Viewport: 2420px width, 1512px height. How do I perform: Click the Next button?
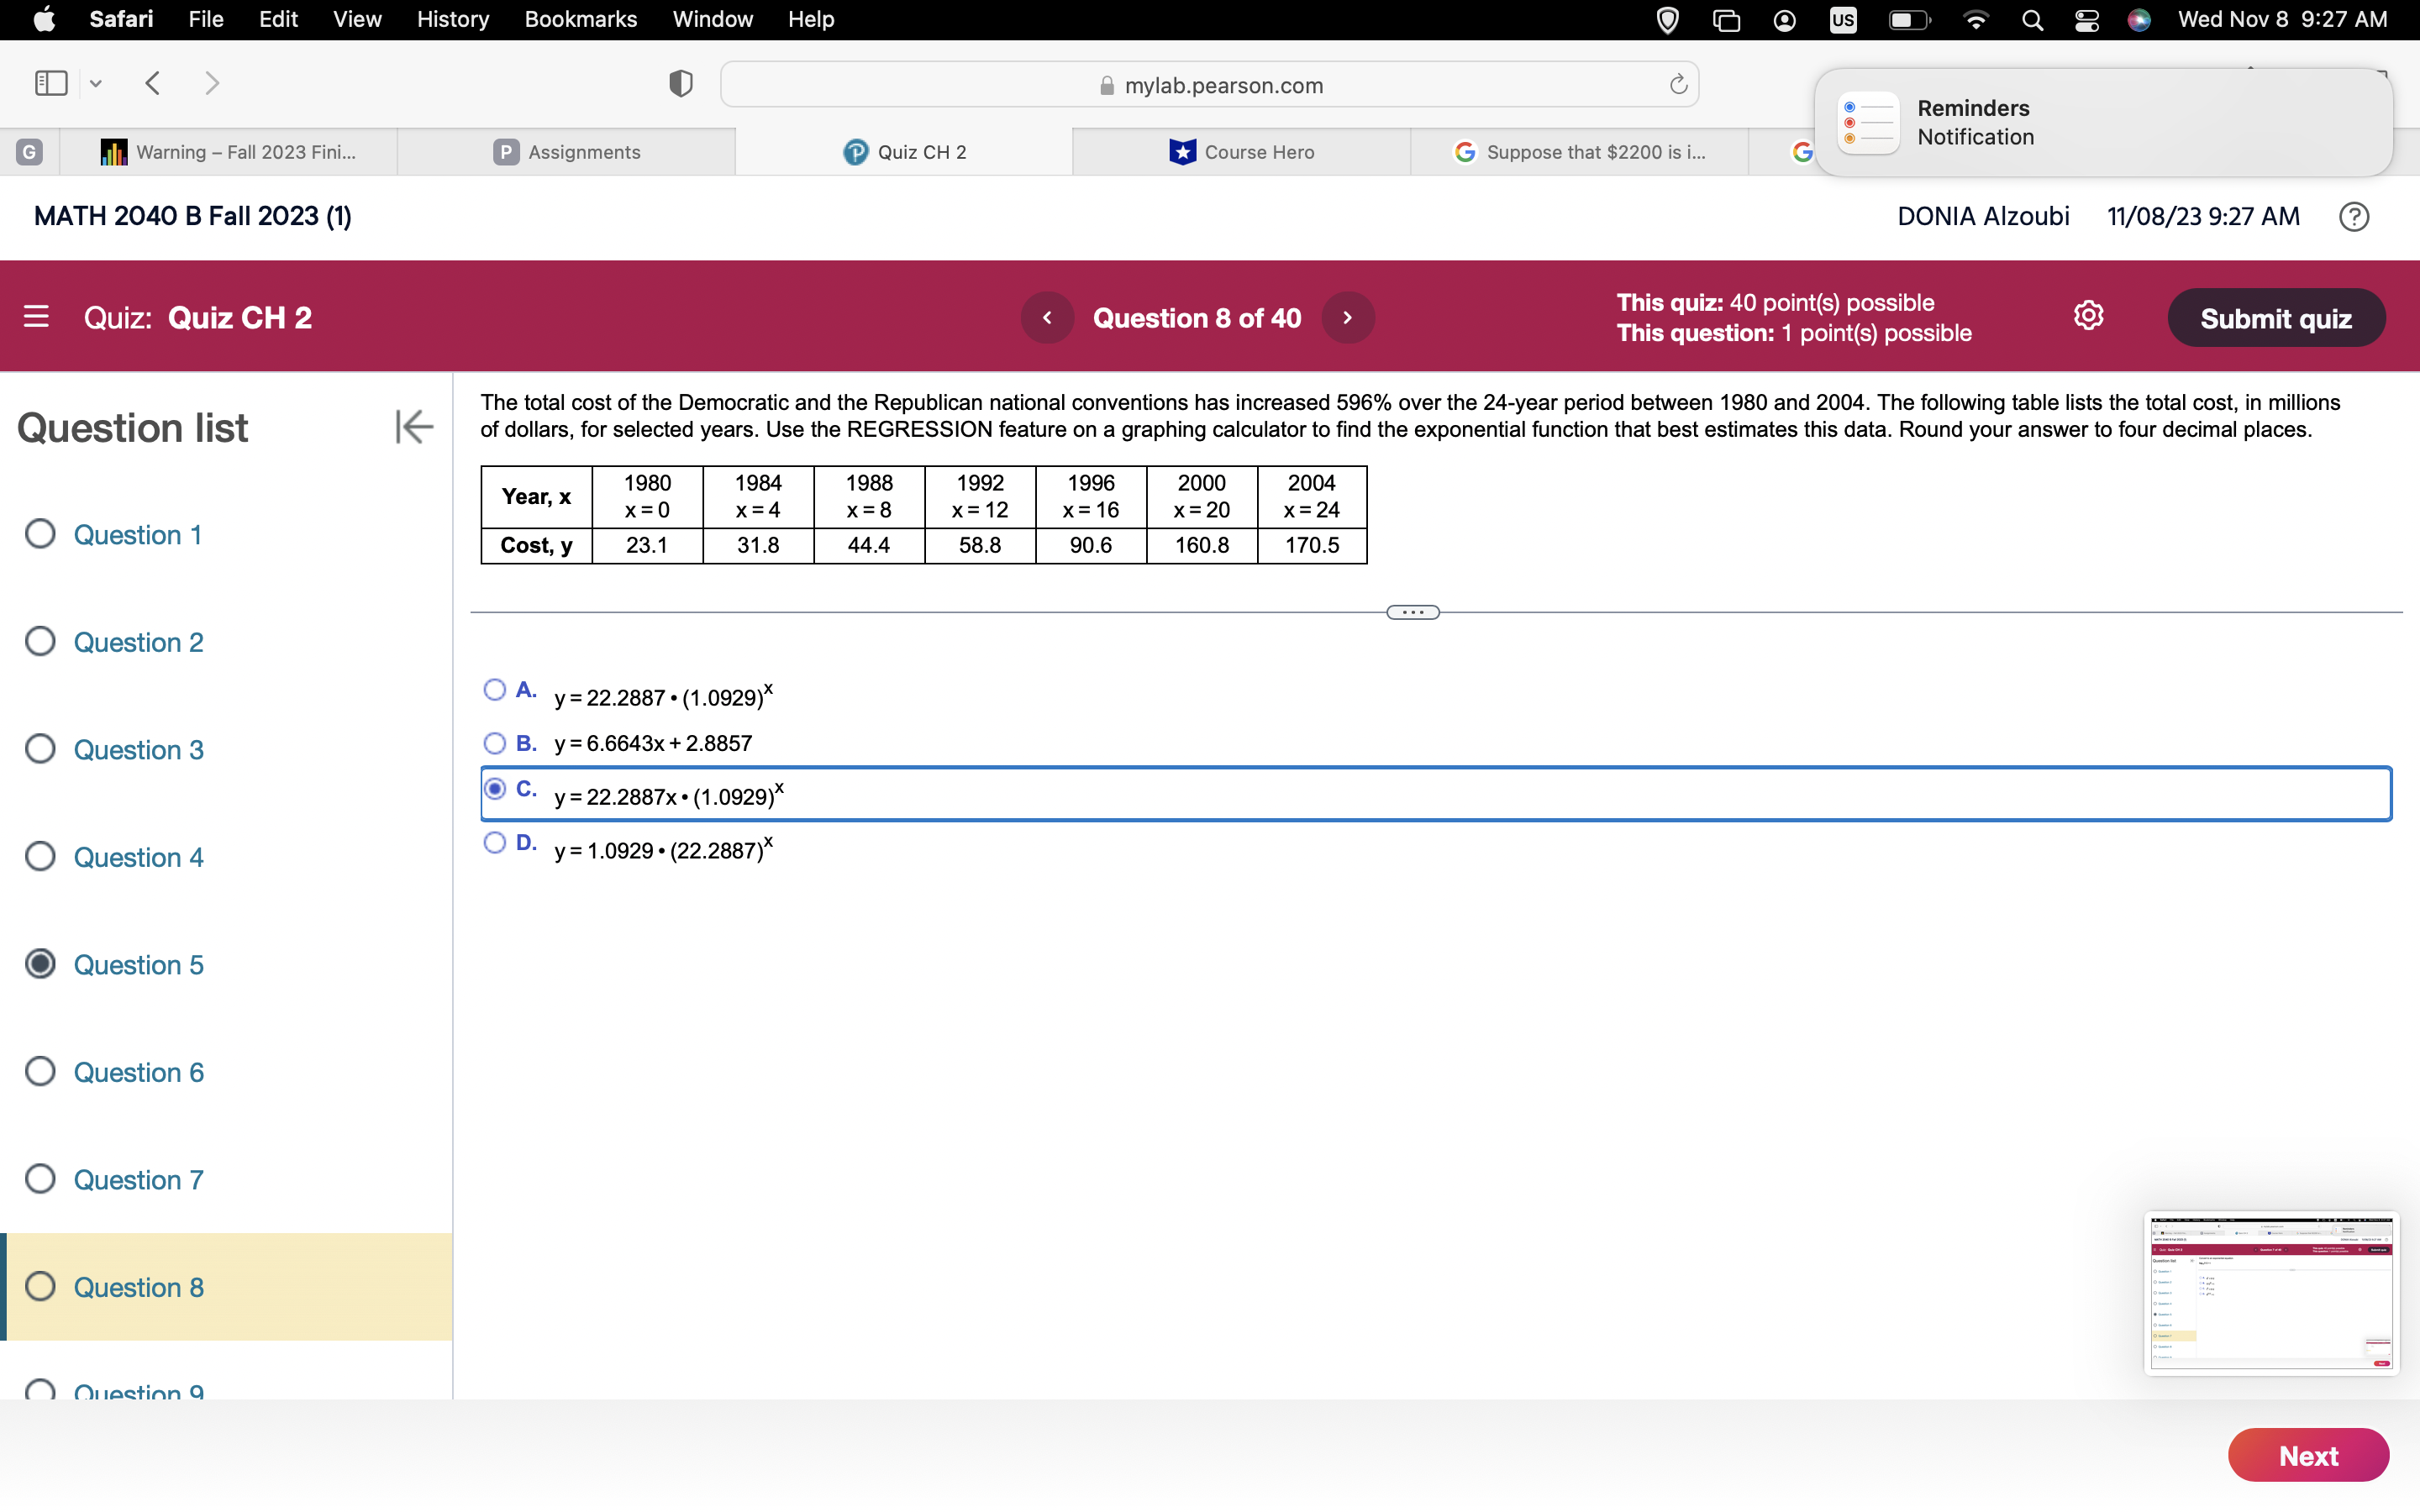point(2308,1455)
